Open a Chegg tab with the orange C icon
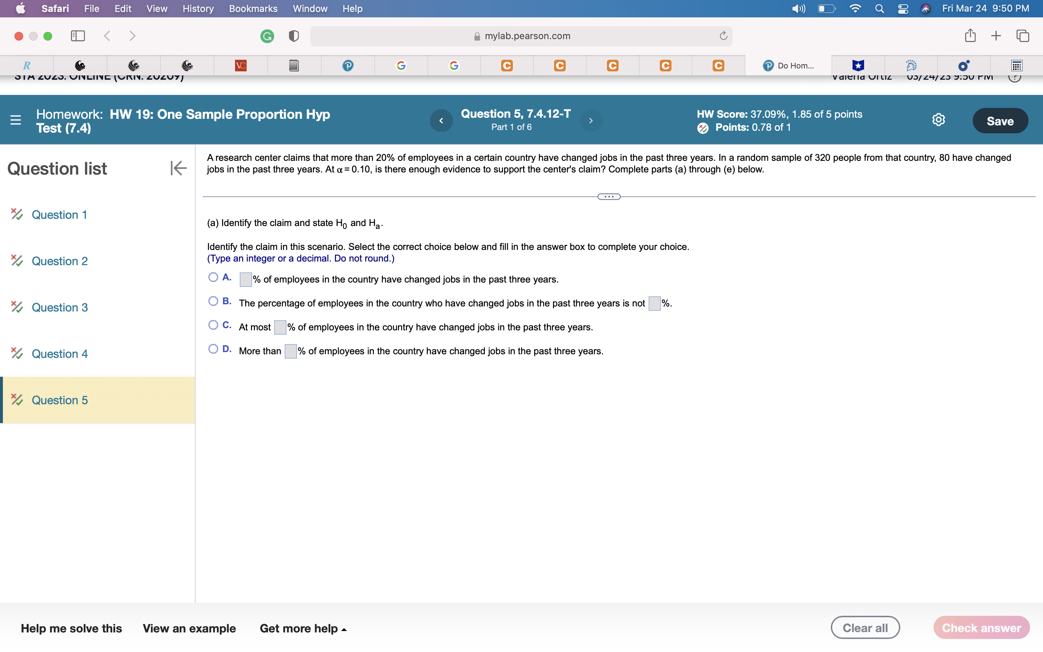 point(506,65)
